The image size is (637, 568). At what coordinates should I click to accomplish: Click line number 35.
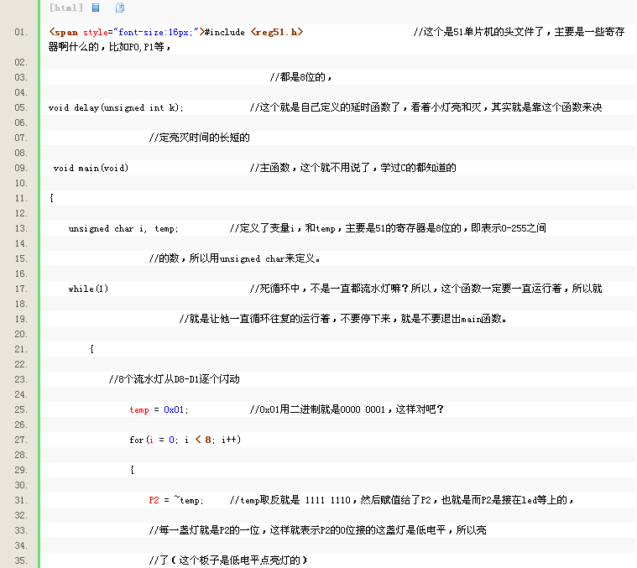[21, 560]
